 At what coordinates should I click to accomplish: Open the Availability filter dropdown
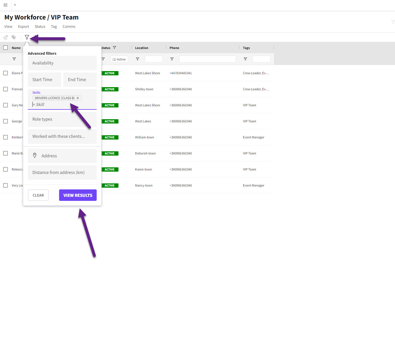tap(62, 63)
